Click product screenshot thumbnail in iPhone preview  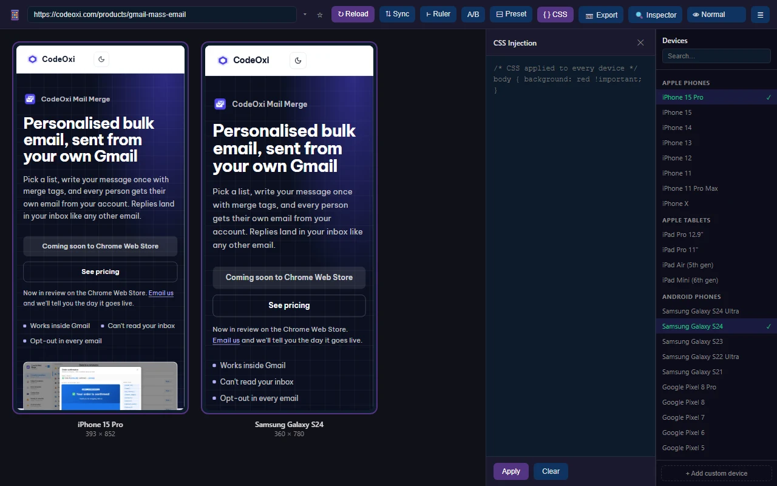tap(100, 386)
